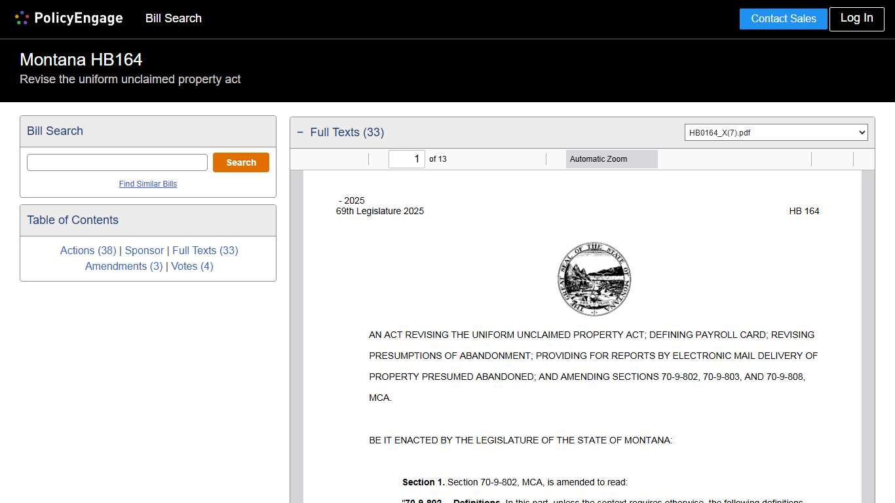Viewport: 895px width, 503px height.
Task: Open Votes (4) from the Table of Contents
Action: pos(192,266)
